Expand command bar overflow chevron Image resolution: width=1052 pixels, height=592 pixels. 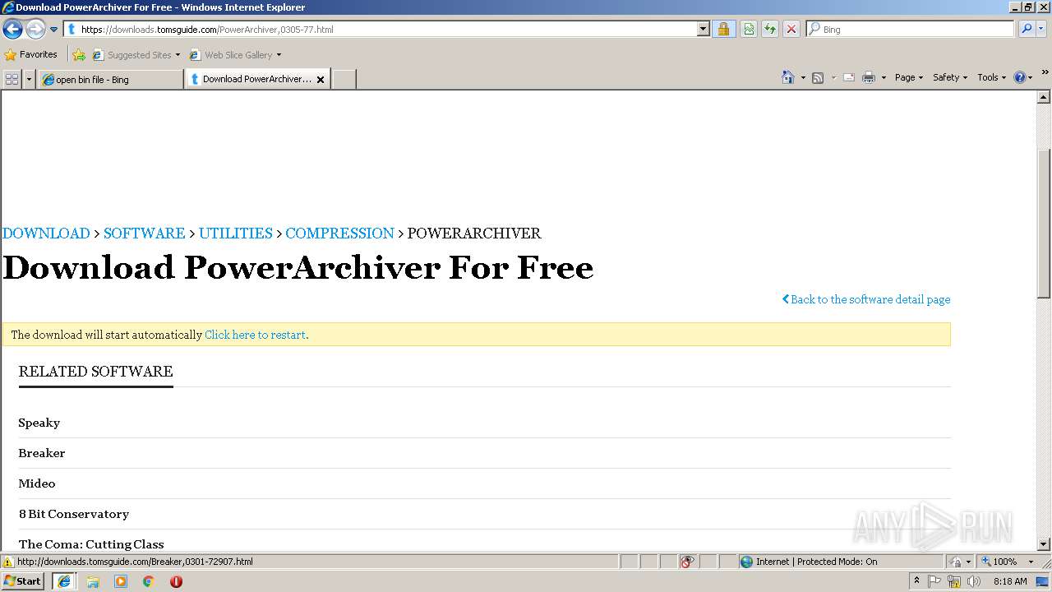pyautogui.click(x=1045, y=73)
